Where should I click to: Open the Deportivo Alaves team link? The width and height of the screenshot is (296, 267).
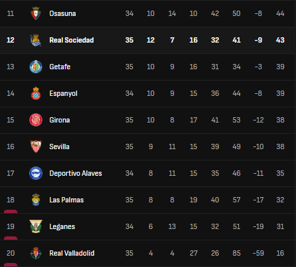click(x=76, y=173)
